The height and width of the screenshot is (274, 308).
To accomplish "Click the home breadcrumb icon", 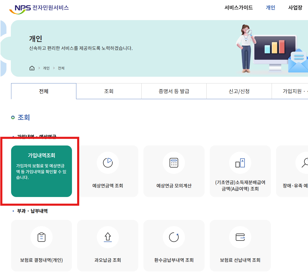I will click(x=32, y=68).
